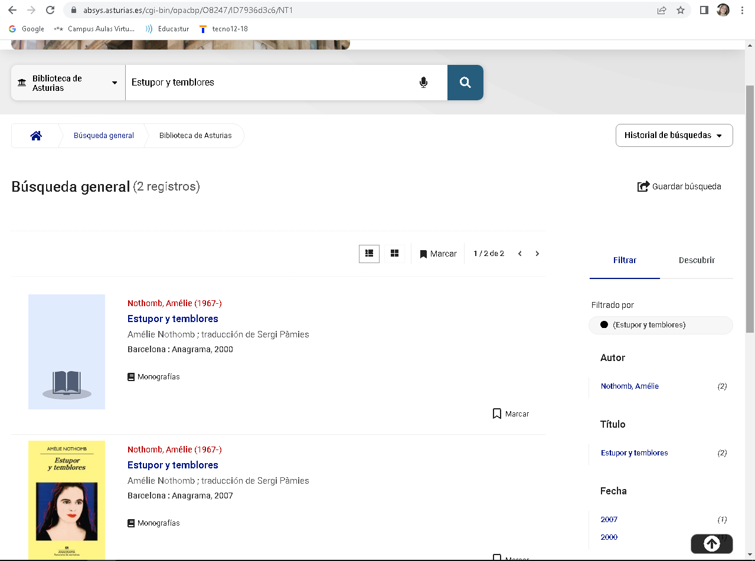Screen dimensions: 755x561
Task: Switch to list view icon
Action: click(x=370, y=254)
